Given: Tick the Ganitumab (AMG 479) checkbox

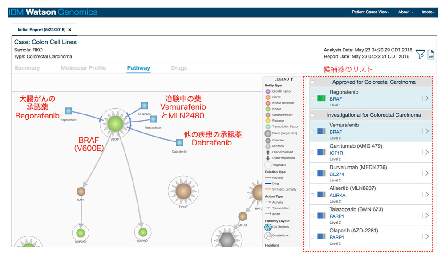Looking at the screenshot, I should (312, 153).
